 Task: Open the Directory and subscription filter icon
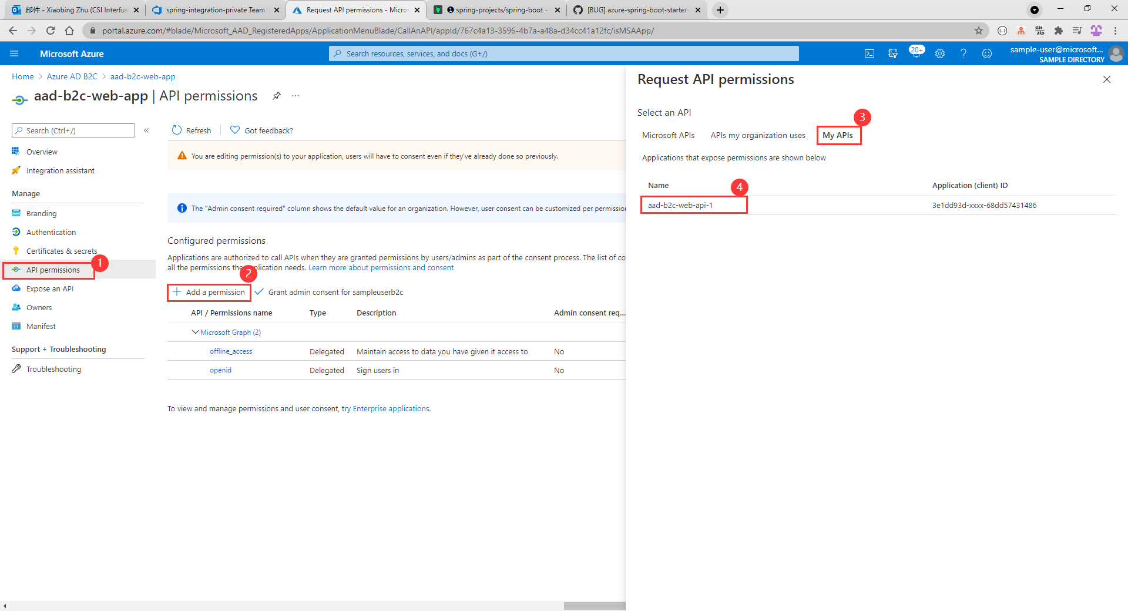tap(893, 53)
